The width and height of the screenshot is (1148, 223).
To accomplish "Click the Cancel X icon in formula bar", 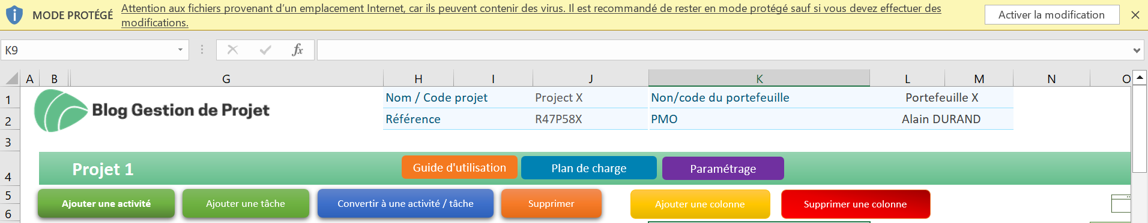I will pyautogui.click(x=232, y=50).
